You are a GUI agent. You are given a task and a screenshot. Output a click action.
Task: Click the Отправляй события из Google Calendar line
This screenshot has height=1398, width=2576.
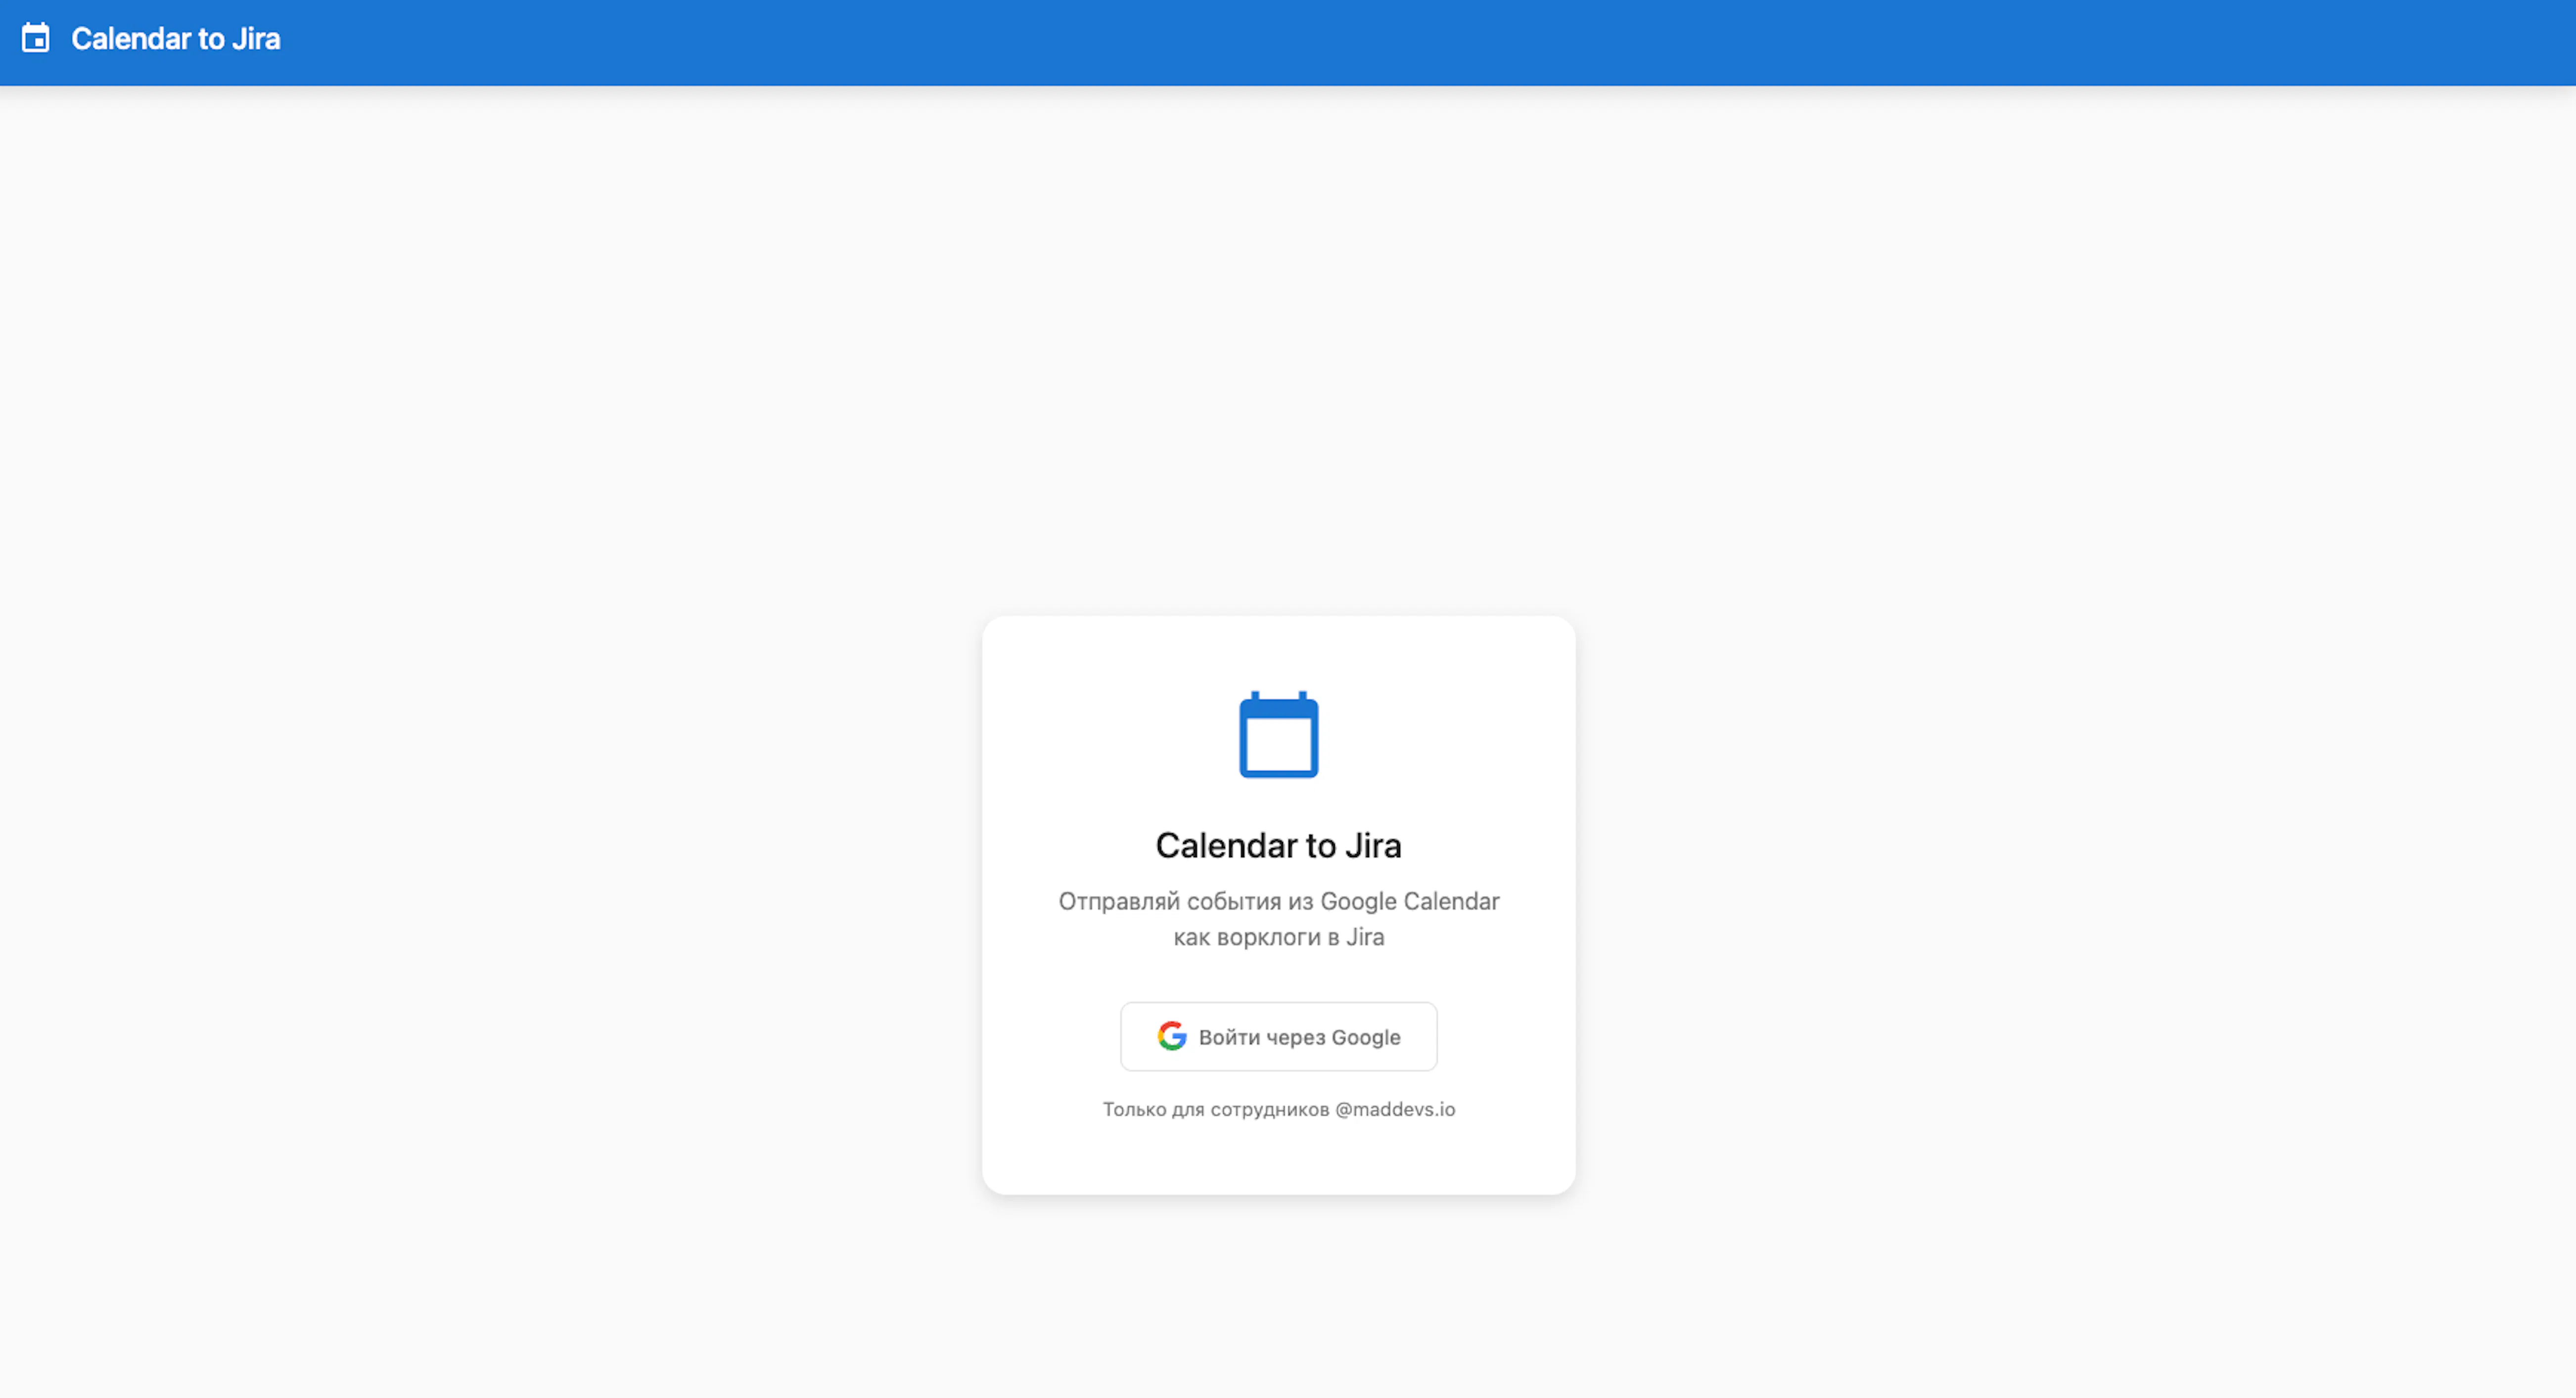click(x=1278, y=901)
